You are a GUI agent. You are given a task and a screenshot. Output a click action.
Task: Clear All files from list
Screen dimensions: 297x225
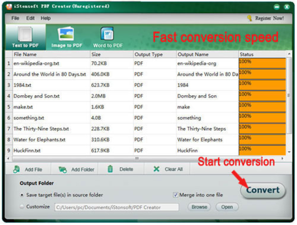157,169
